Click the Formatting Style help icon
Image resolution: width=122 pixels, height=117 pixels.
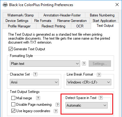(84, 64)
